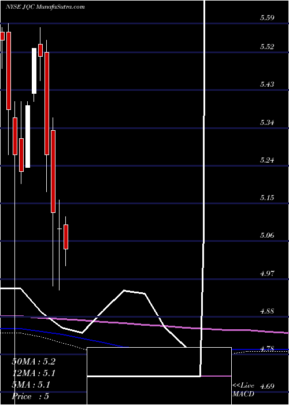Click the 5.43 price axis label
The width and height of the screenshot is (289, 405).
click(267, 84)
